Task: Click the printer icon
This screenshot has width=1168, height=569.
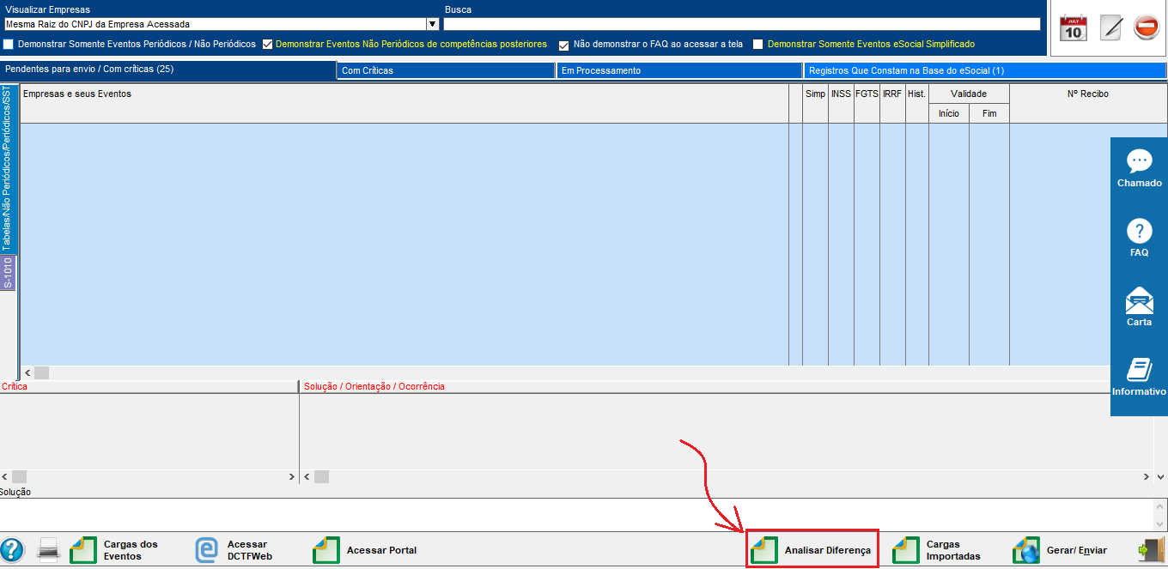Action: (x=48, y=550)
